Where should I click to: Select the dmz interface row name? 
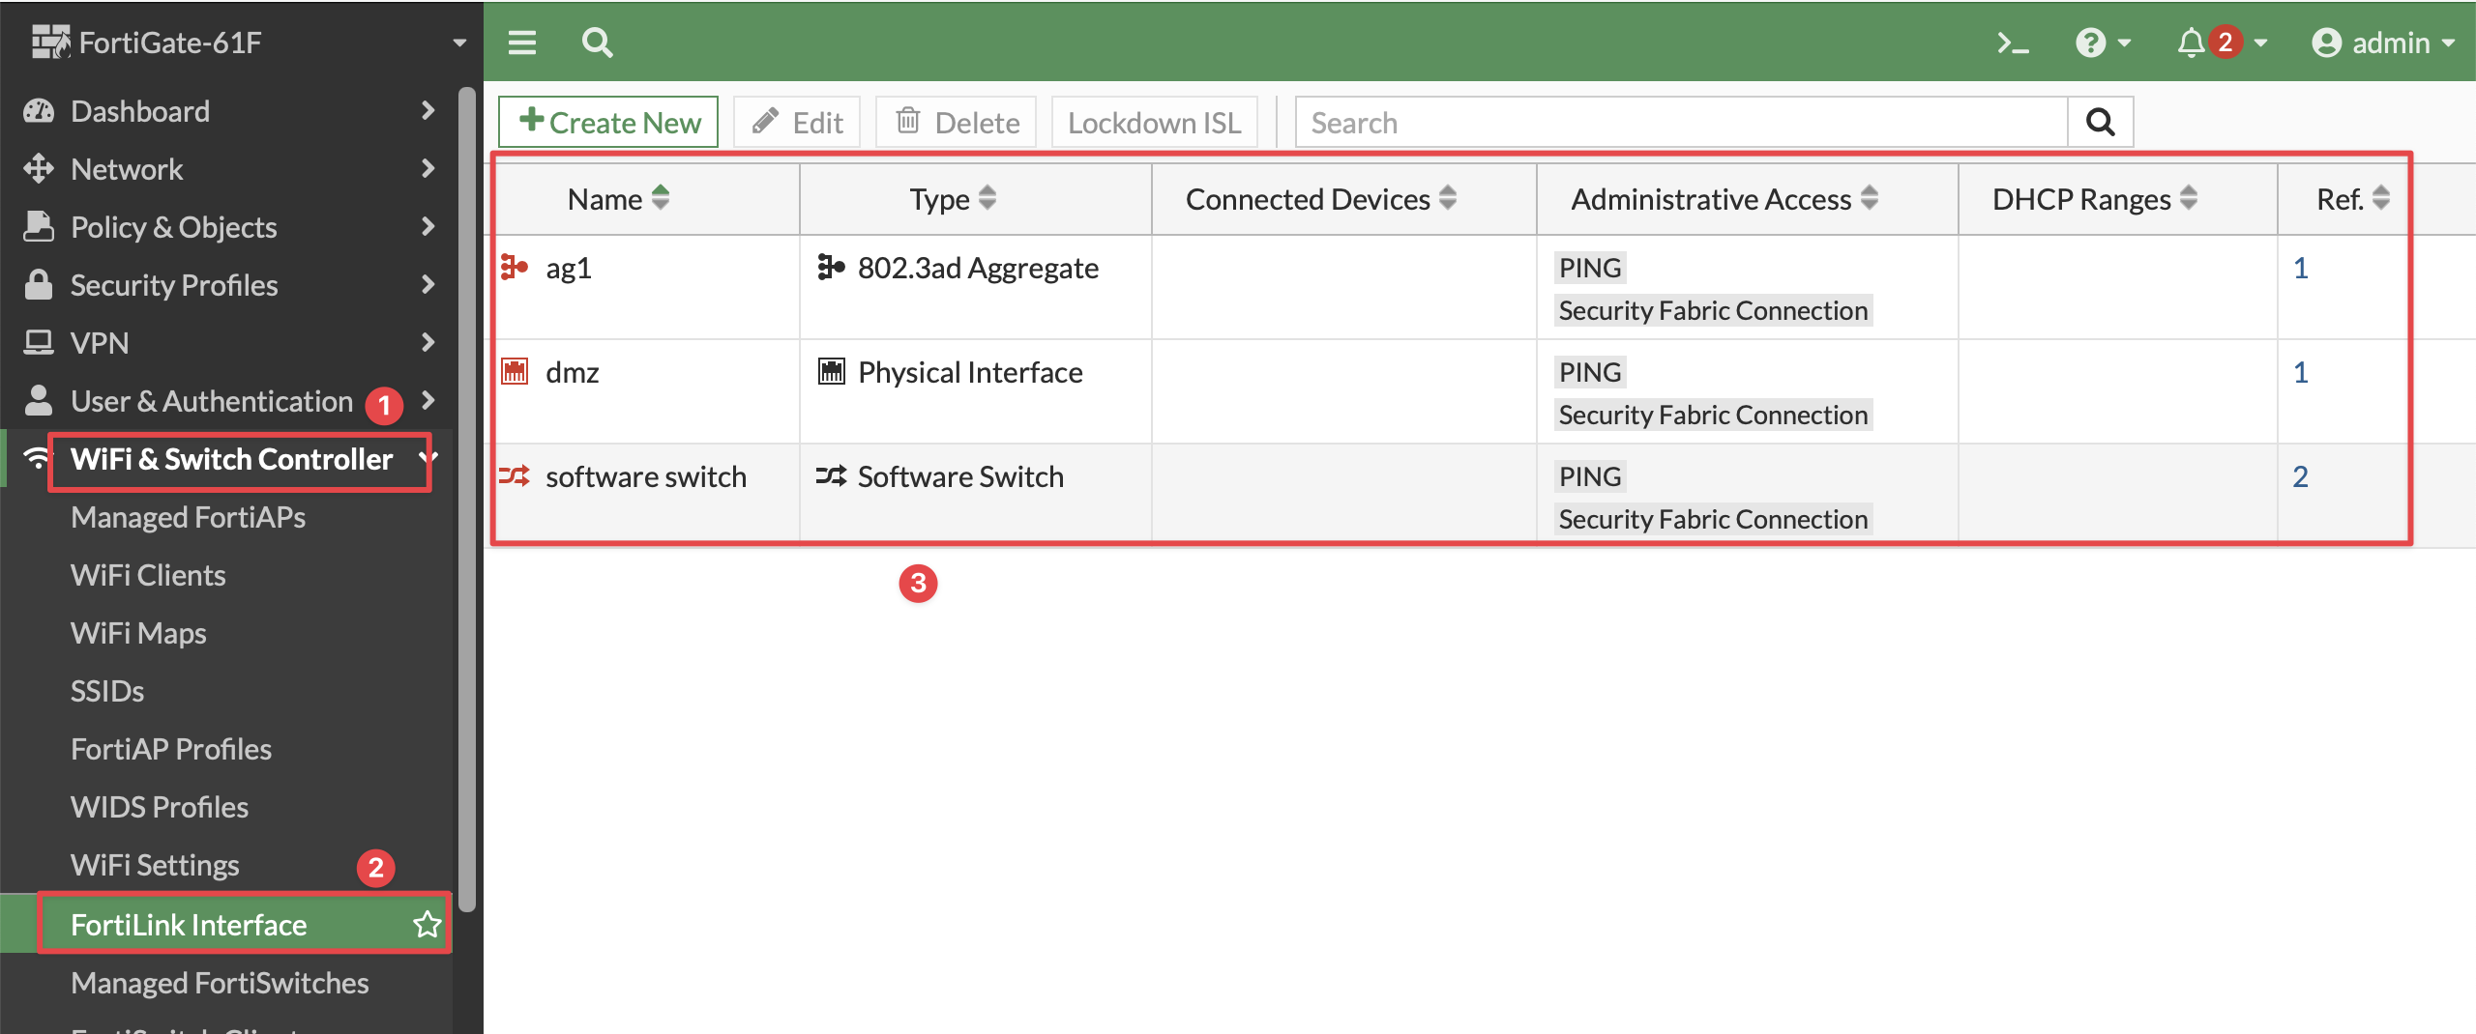tap(573, 372)
